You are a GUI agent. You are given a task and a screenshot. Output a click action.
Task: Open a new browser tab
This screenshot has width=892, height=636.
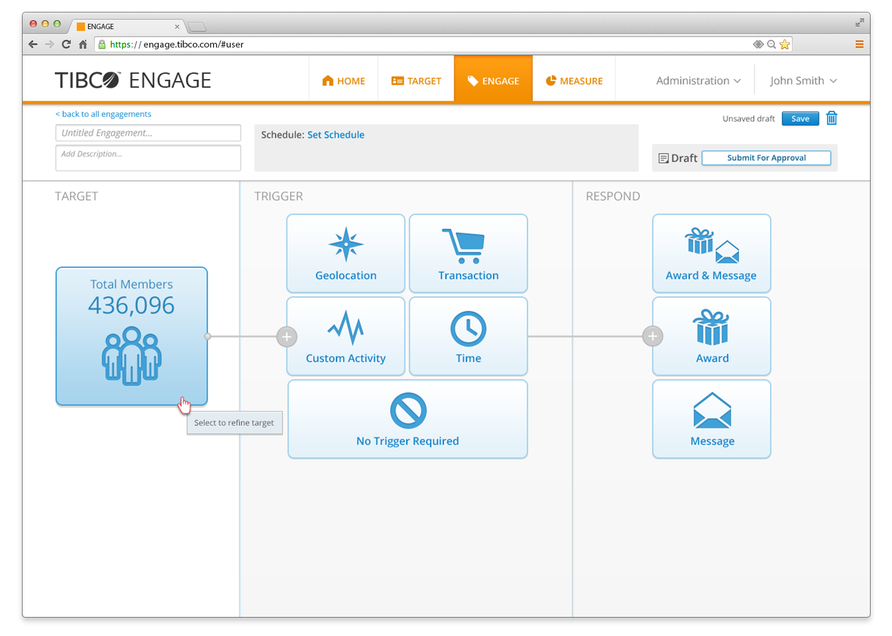pyautogui.click(x=196, y=27)
